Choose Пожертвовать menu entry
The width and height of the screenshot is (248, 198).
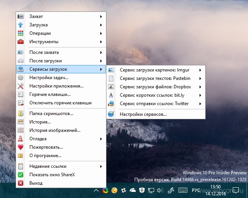(x=61, y=147)
